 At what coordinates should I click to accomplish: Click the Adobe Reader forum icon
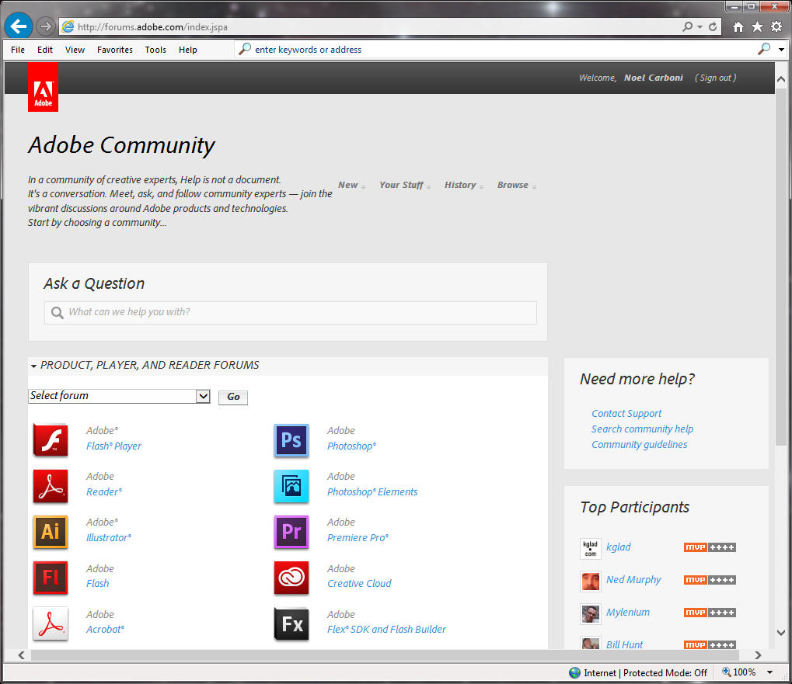[51, 486]
